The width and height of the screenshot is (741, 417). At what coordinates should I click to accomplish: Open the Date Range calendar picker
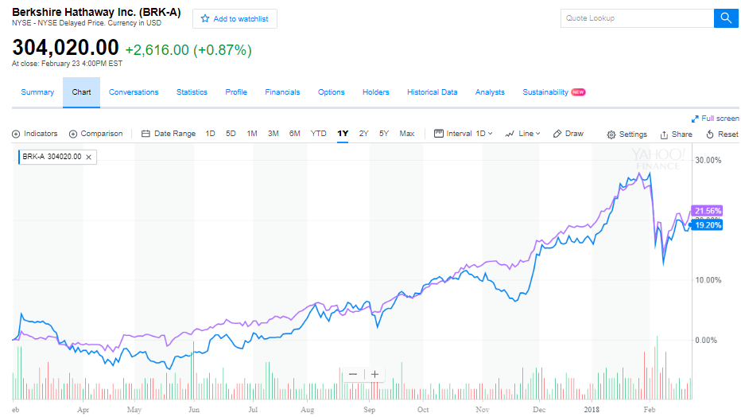point(169,134)
